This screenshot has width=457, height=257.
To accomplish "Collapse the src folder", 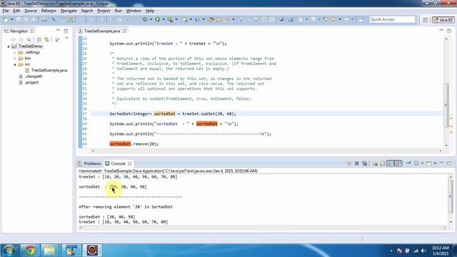I will pos(15,64).
